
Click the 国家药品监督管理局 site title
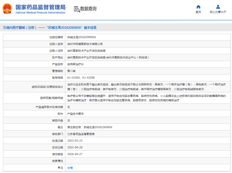(40, 7)
